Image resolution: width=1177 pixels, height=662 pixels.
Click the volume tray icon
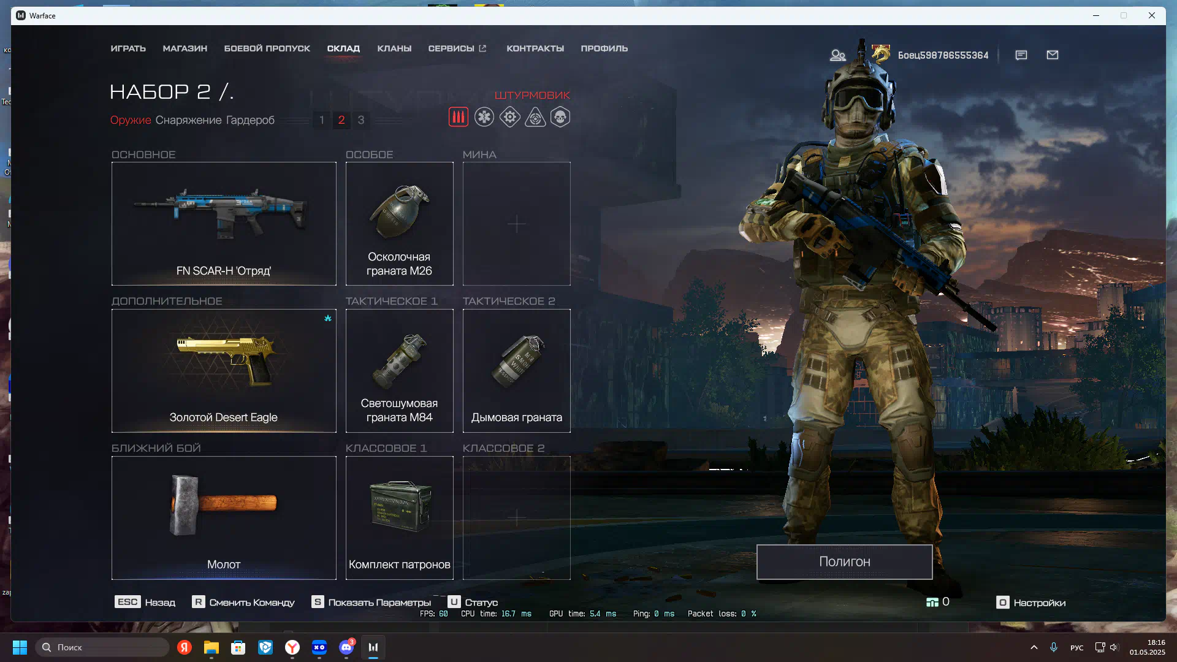[1114, 647]
